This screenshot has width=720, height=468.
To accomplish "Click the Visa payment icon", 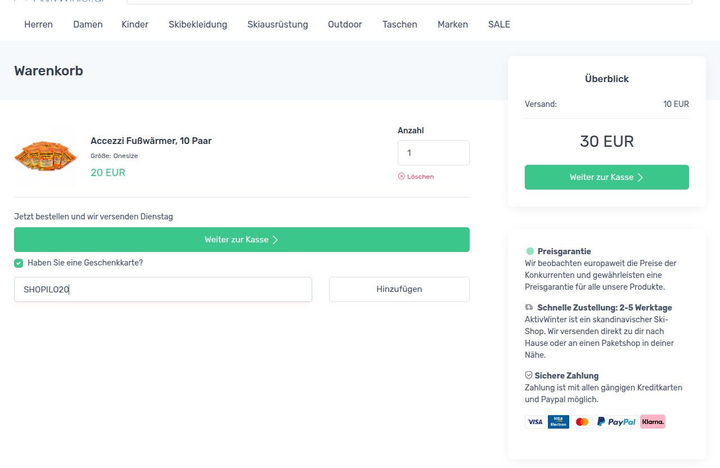I will [x=535, y=422].
